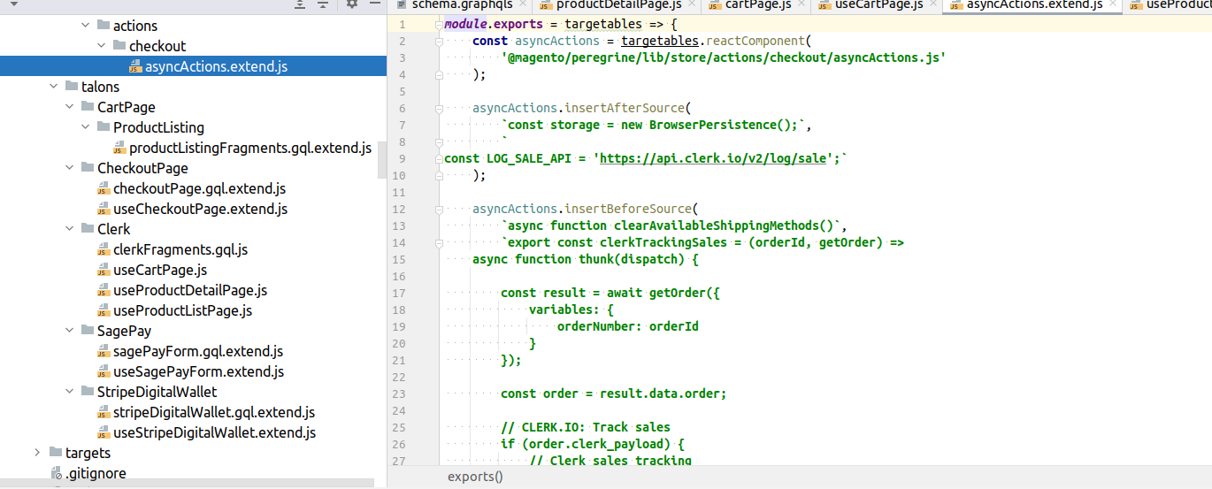Screen dimensions: 1212x489
Task: Open the project panel settings gear
Action: click(351, 4)
